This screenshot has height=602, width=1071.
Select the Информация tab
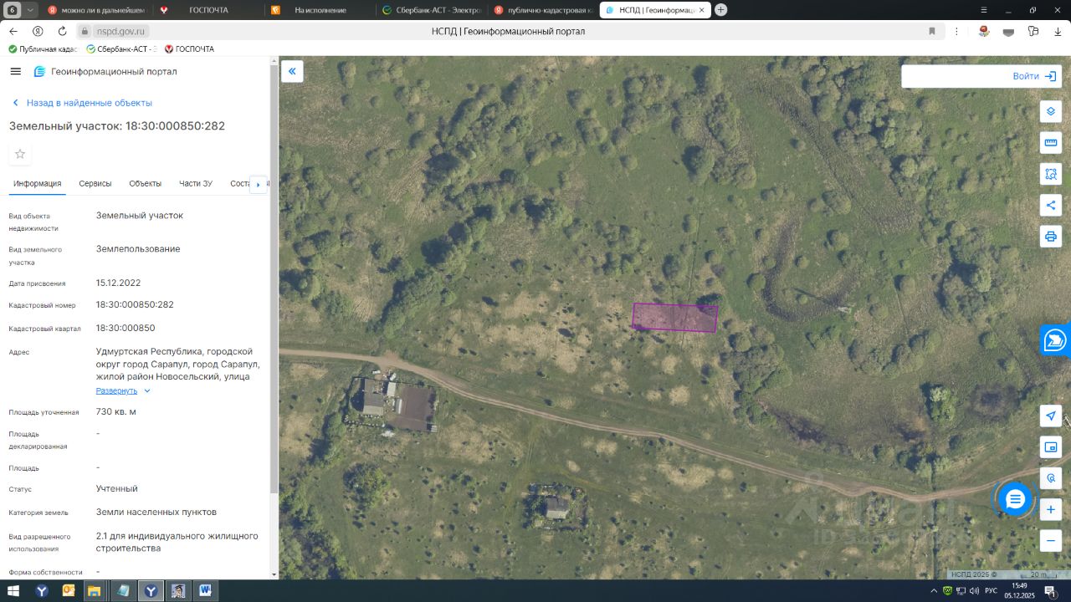pos(38,184)
